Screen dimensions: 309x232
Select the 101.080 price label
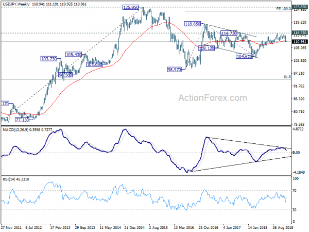coord(94,64)
